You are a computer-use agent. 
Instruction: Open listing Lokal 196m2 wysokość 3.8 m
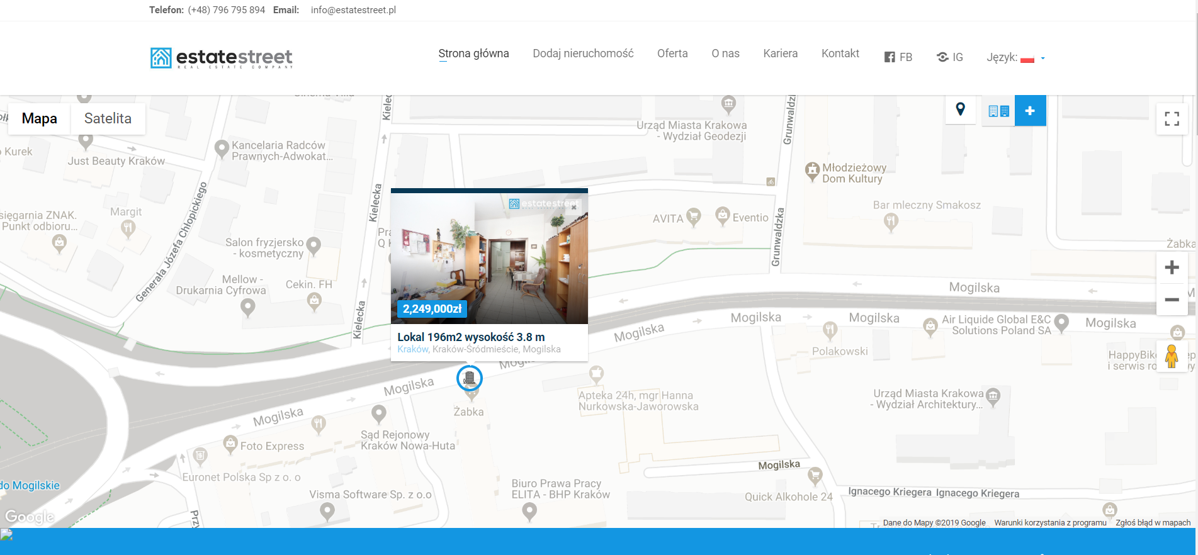[471, 337]
